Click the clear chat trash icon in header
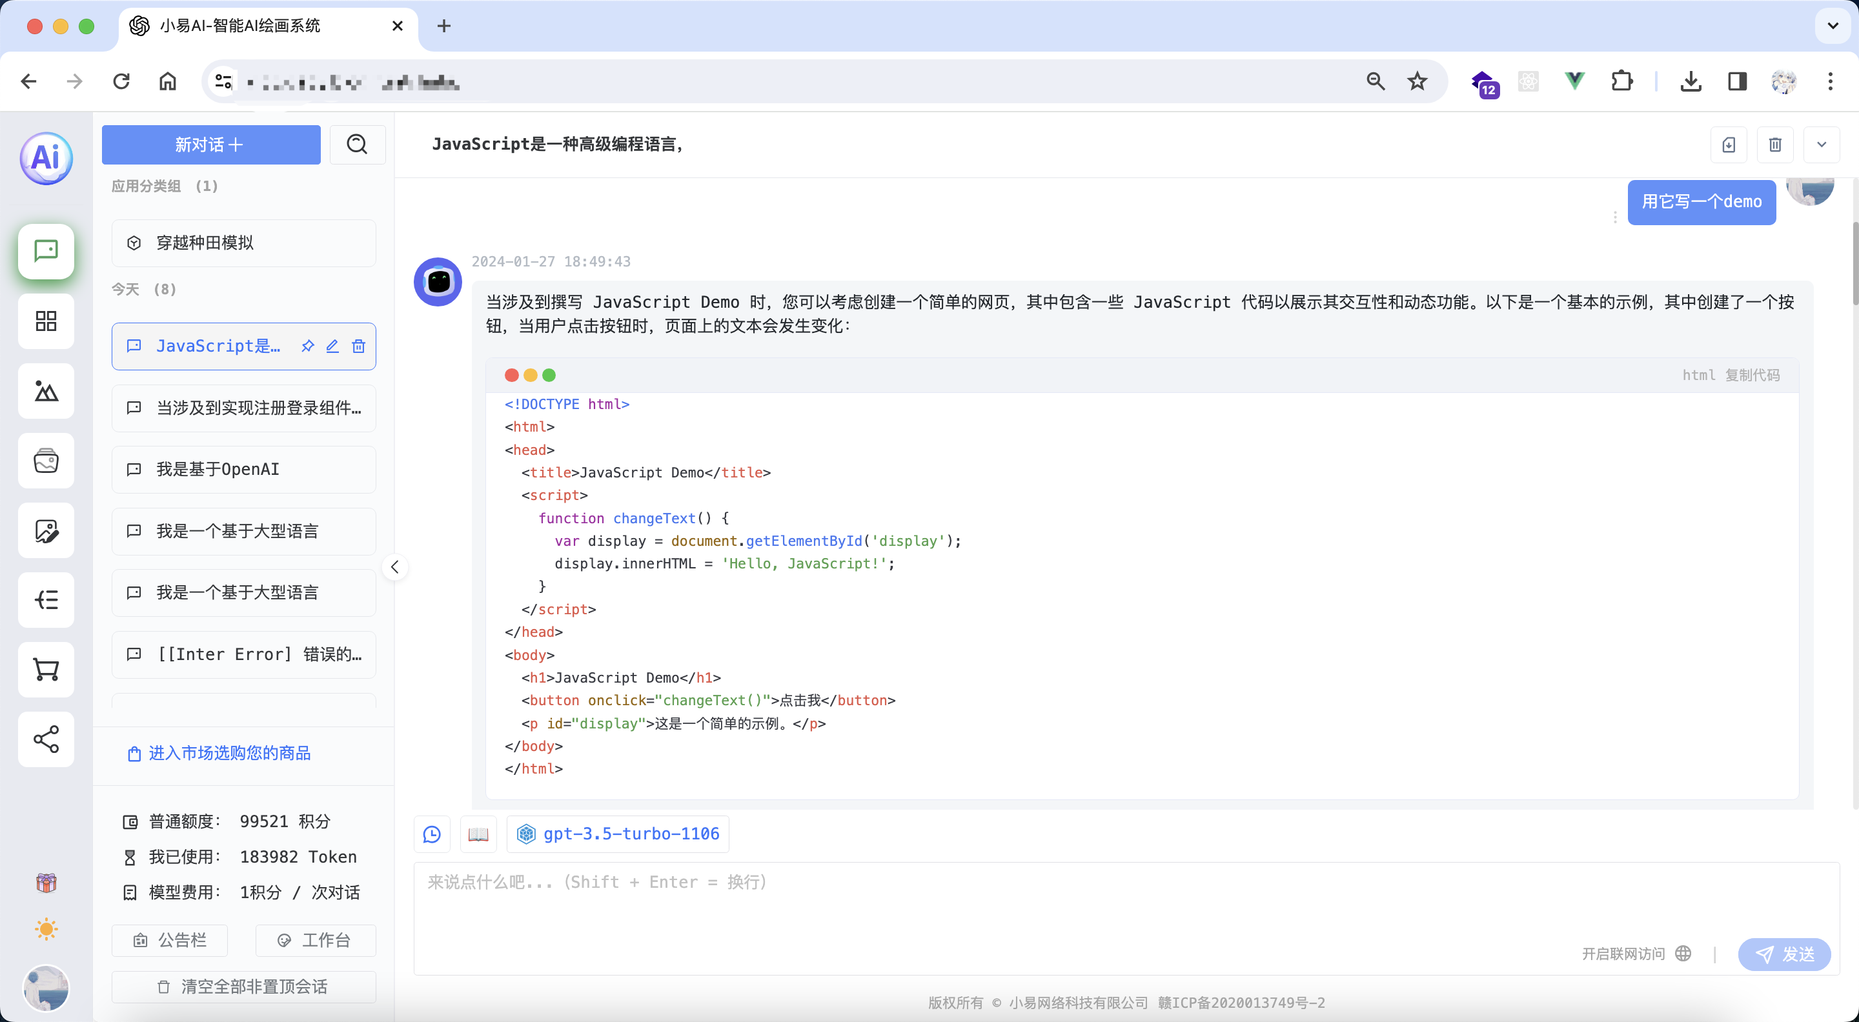The width and height of the screenshot is (1859, 1022). 1774,145
